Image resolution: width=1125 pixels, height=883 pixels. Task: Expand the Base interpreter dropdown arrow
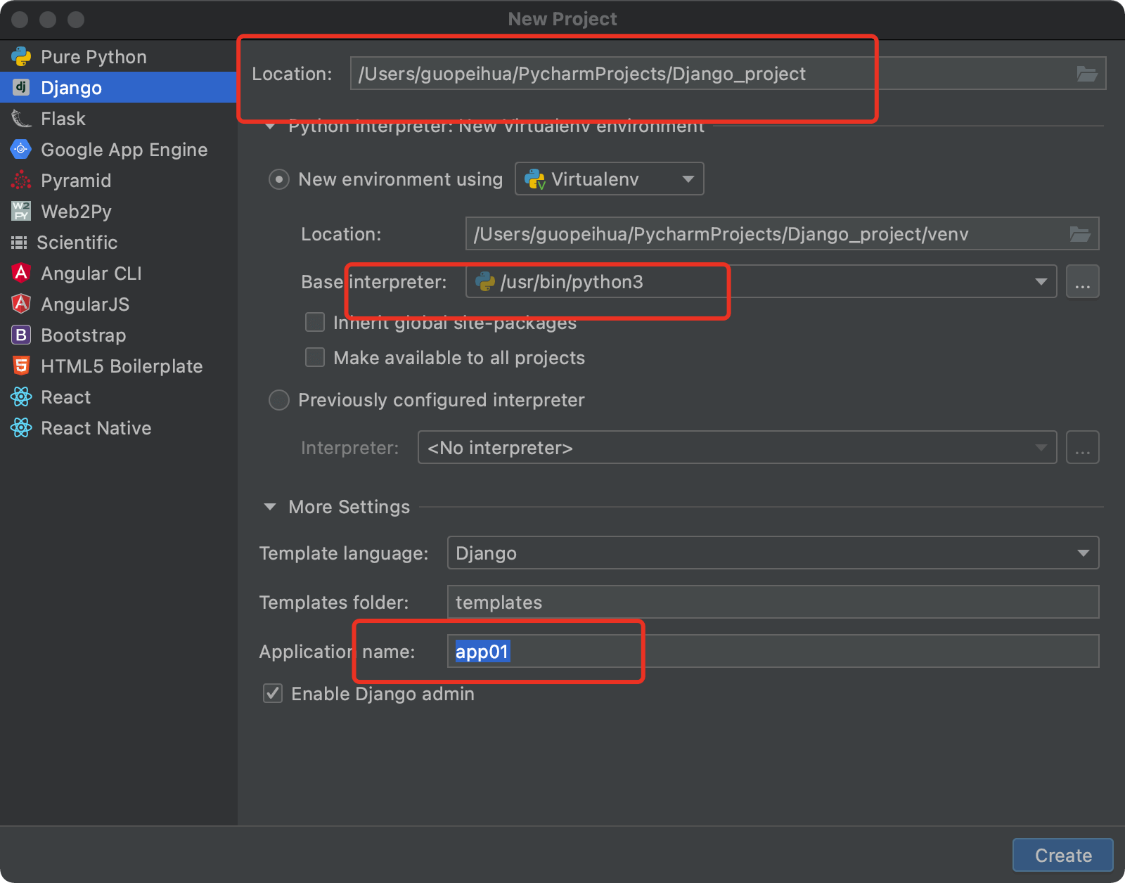(x=1041, y=282)
